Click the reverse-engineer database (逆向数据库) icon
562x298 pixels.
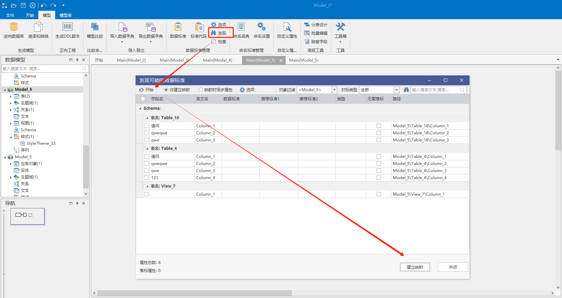[x=14, y=30]
